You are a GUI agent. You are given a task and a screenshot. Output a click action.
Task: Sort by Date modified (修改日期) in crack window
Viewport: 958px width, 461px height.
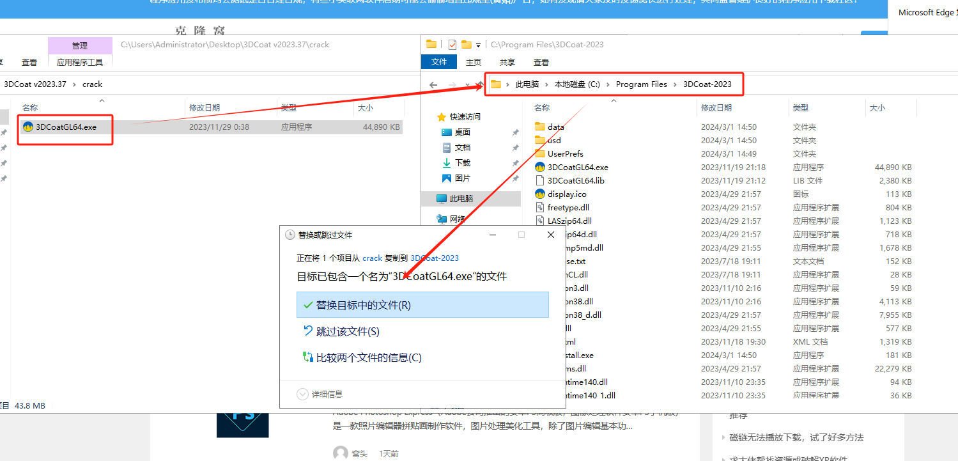tap(205, 108)
